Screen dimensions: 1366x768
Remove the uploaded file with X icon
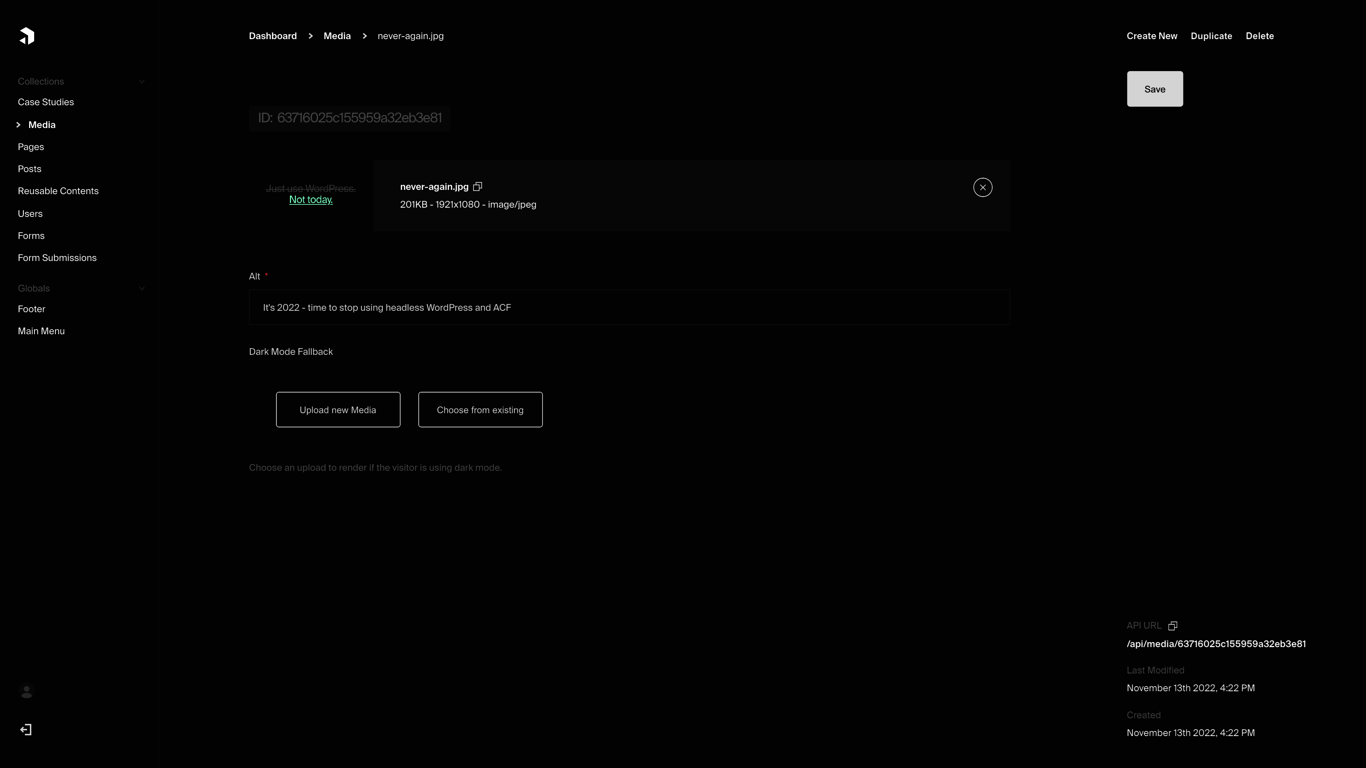click(x=982, y=188)
